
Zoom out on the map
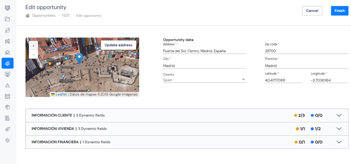pos(33,54)
